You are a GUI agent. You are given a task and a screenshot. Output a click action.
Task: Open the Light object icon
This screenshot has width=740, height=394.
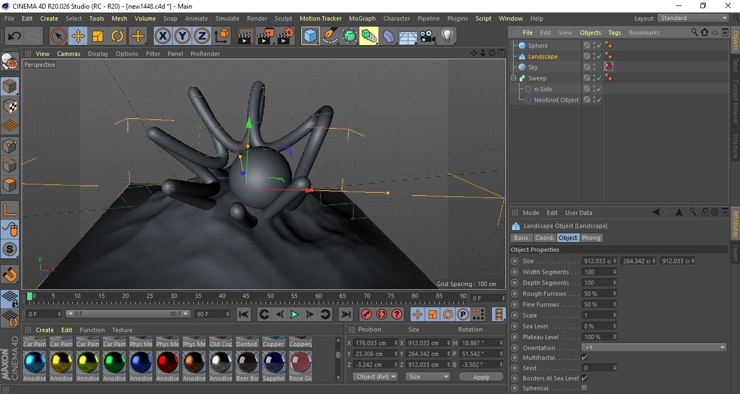(x=447, y=36)
